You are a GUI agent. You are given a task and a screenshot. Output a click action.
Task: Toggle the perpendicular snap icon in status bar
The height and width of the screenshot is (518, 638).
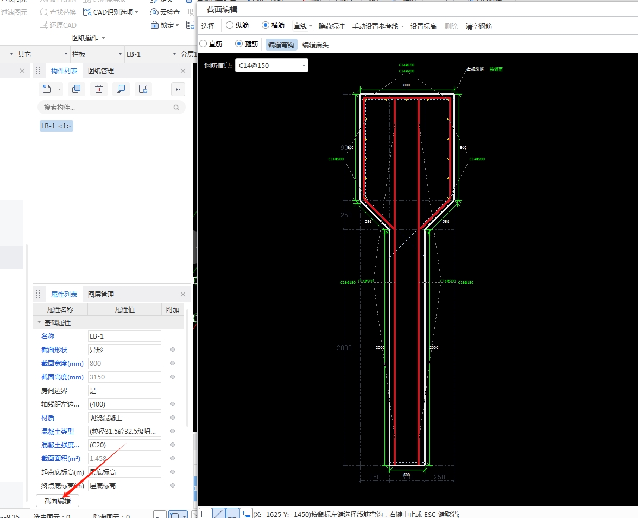pos(232,514)
